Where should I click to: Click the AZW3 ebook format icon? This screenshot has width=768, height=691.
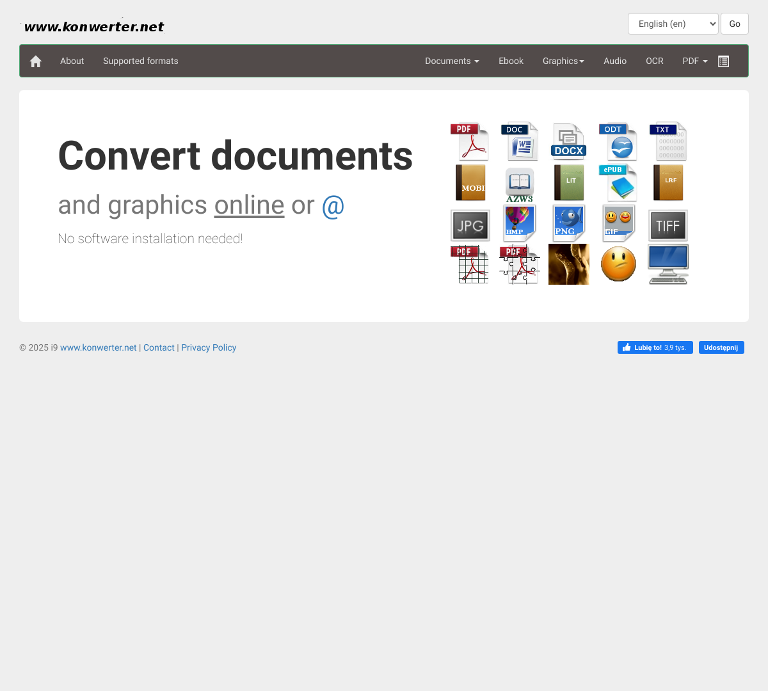(x=519, y=185)
